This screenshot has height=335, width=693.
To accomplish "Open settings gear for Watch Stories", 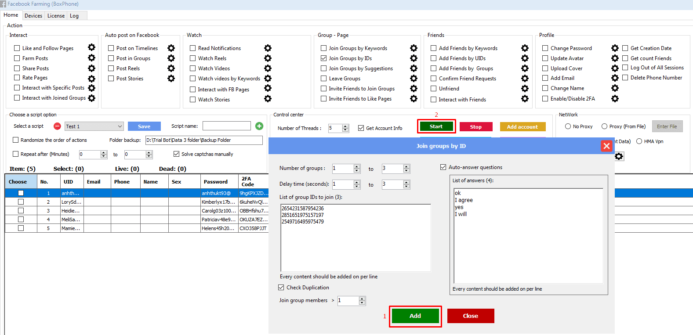I will tap(268, 99).
